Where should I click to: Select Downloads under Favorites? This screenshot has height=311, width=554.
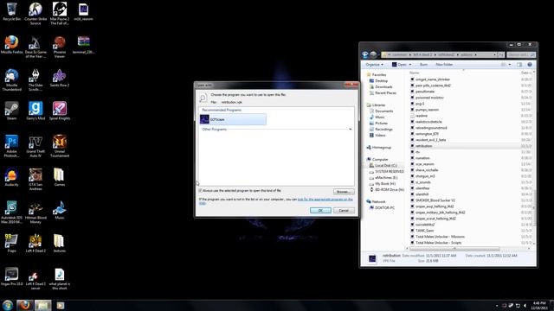click(383, 86)
